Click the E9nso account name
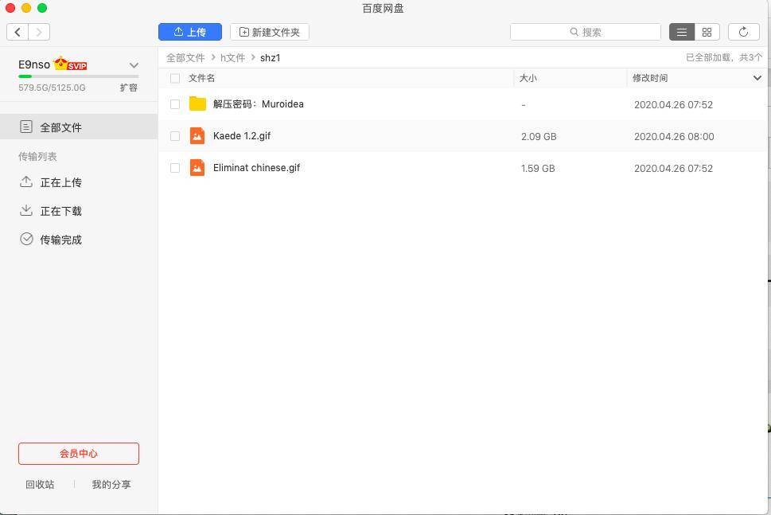The image size is (771, 515). pos(34,64)
